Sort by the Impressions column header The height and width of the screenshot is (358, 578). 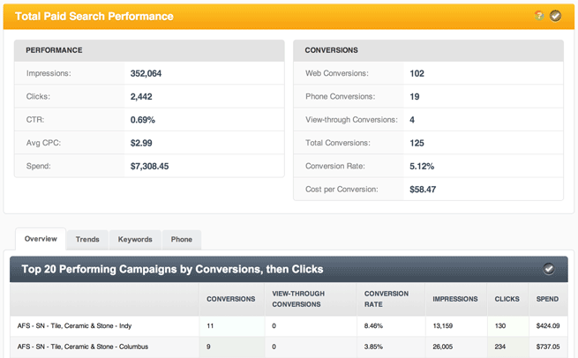tap(454, 299)
